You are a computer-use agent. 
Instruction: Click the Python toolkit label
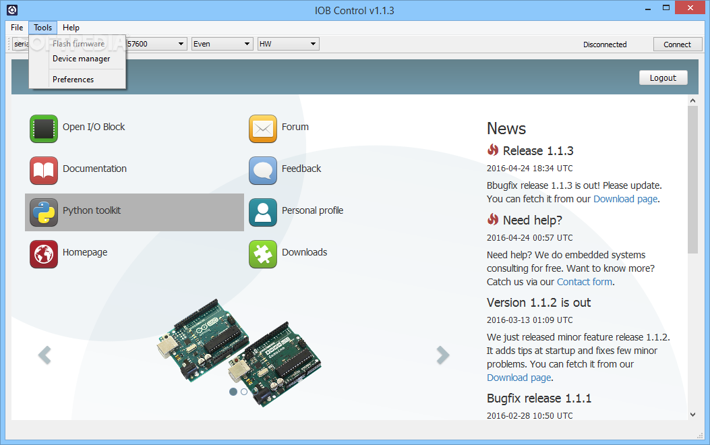point(92,210)
